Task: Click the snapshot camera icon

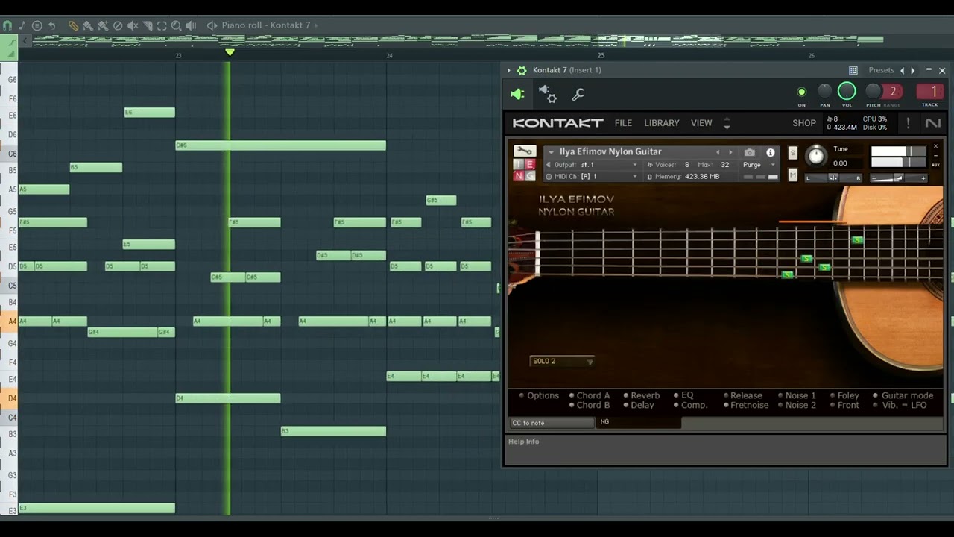Action: [750, 152]
